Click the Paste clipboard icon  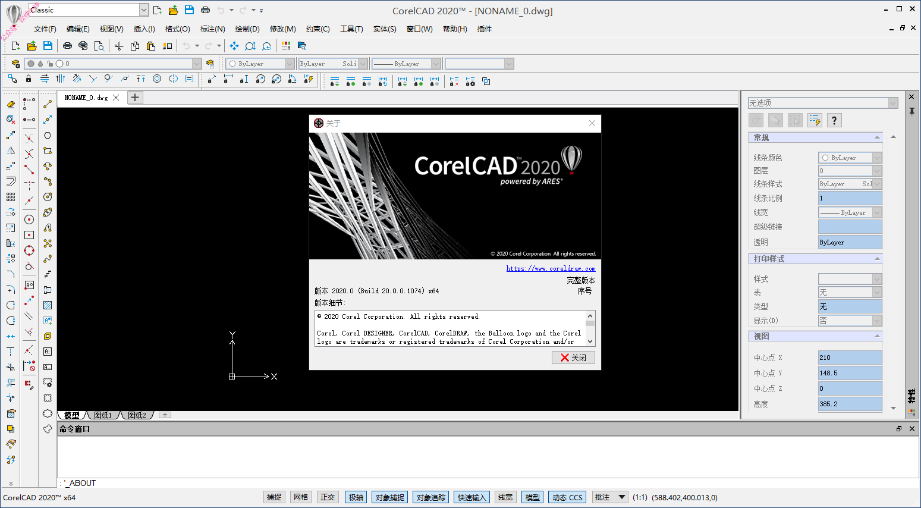coord(151,46)
